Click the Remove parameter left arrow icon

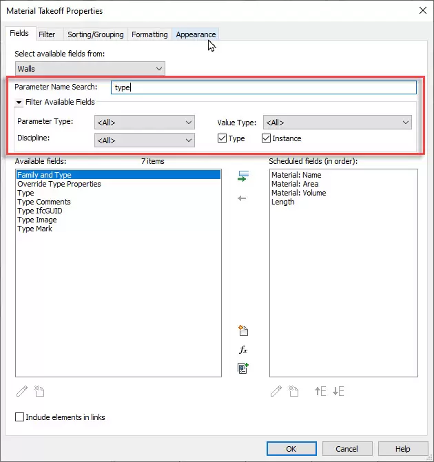tap(242, 198)
